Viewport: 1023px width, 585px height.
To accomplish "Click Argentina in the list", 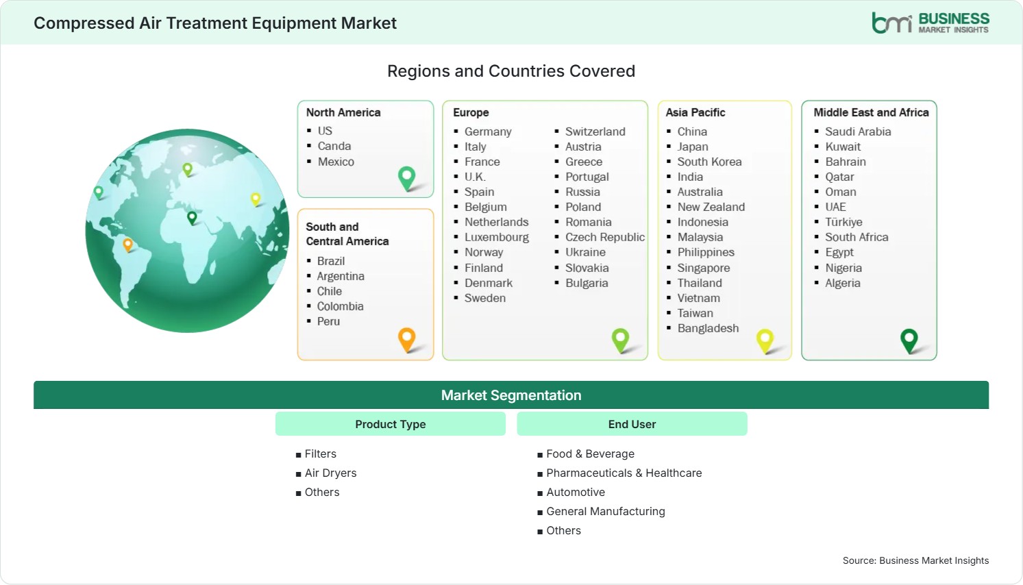I will coord(341,276).
